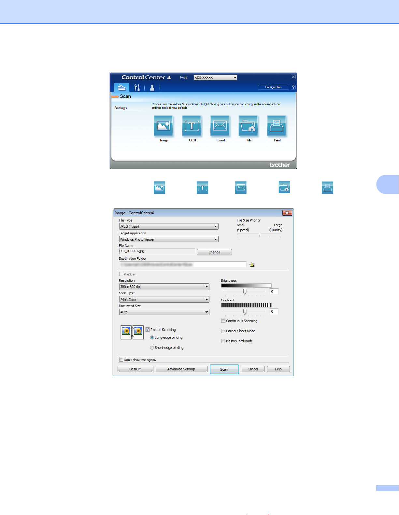The image size is (399, 515).
Task: Check Don't show me again
Action: [121, 360]
